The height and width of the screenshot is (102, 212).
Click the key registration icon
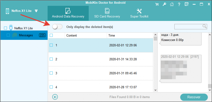(164, 4)
